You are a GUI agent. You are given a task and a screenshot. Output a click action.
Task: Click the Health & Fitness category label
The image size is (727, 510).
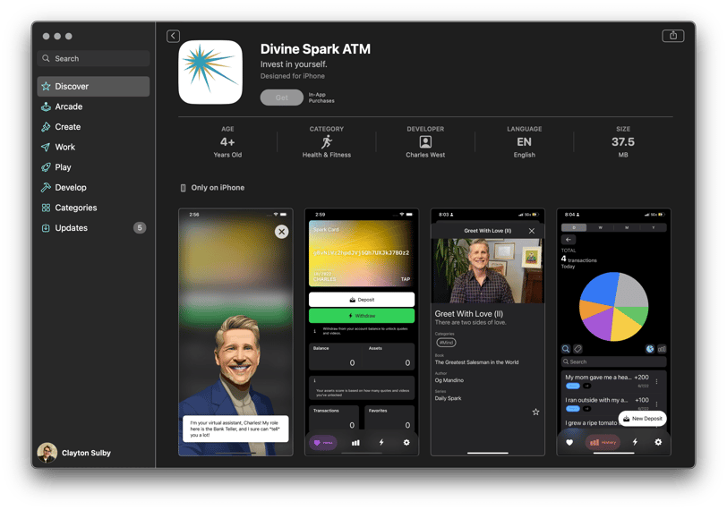[x=327, y=155]
